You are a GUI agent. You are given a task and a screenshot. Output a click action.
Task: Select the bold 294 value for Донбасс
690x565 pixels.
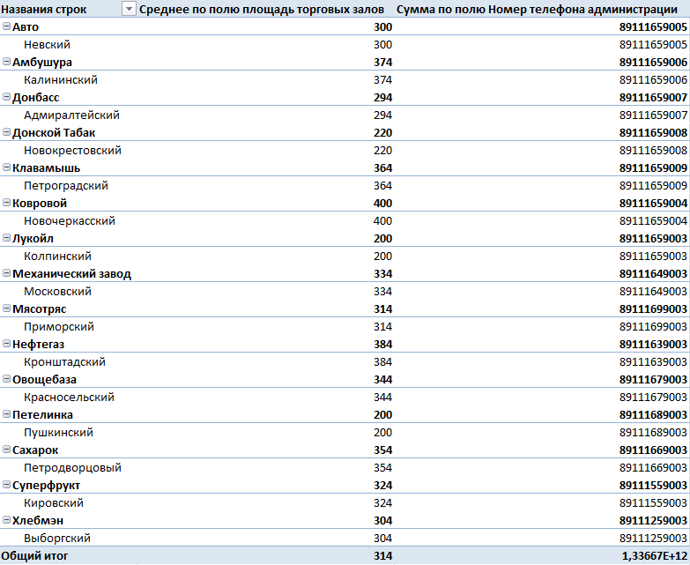[x=382, y=97]
